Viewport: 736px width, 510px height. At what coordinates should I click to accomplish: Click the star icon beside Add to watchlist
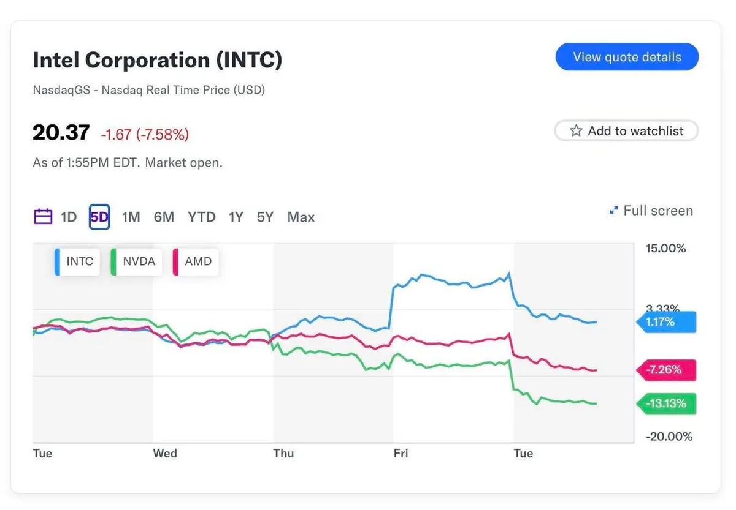coord(576,131)
